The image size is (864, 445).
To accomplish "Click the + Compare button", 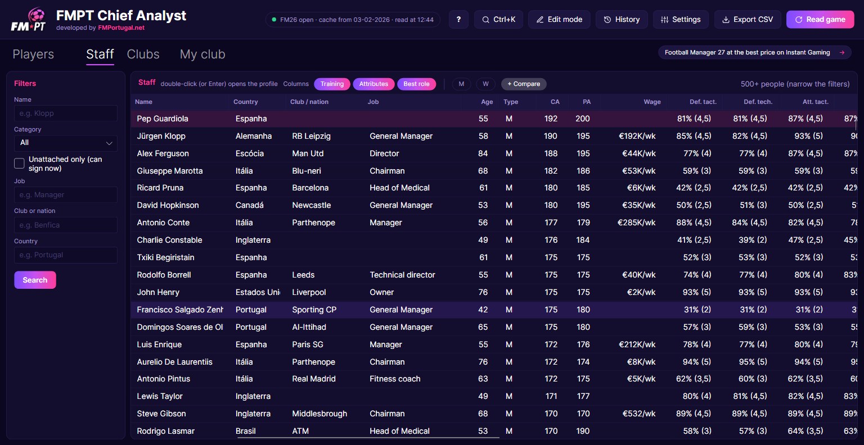I will coord(524,84).
